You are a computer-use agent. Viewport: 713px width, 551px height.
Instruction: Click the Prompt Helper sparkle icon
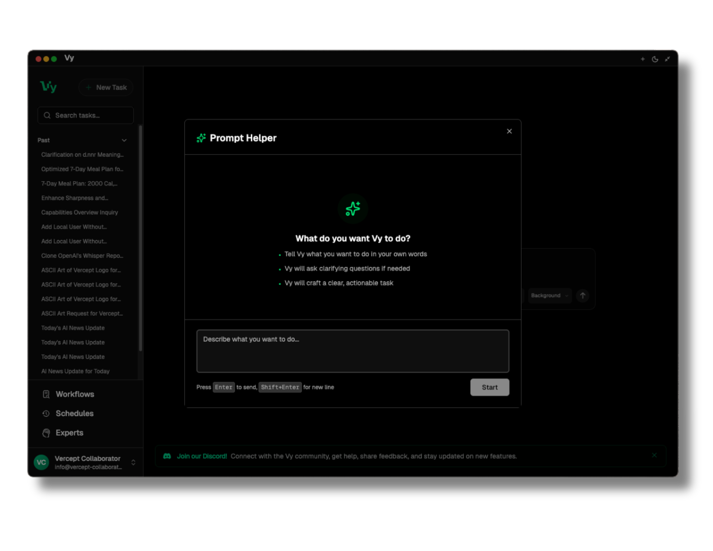click(x=202, y=138)
